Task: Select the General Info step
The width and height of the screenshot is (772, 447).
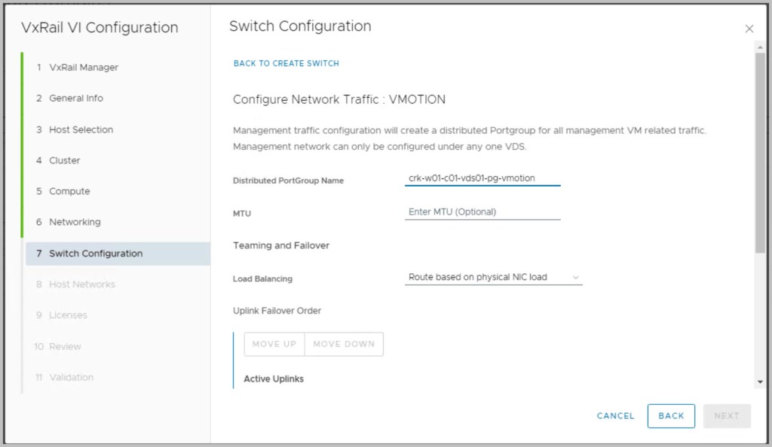Action: [76, 99]
